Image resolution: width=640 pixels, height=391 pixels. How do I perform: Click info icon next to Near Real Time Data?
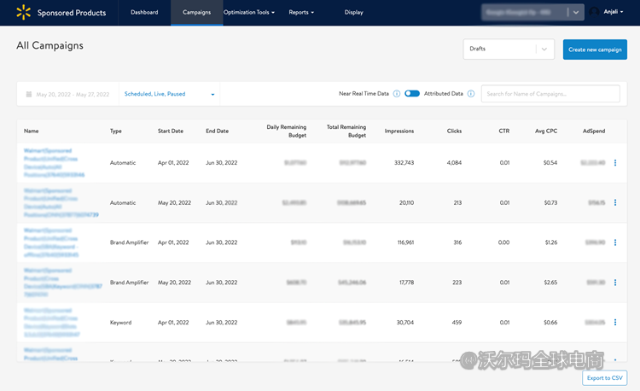(397, 94)
